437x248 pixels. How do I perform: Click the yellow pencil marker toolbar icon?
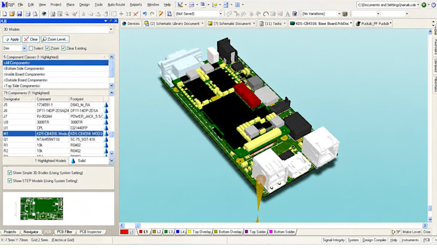tap(161, 13)
